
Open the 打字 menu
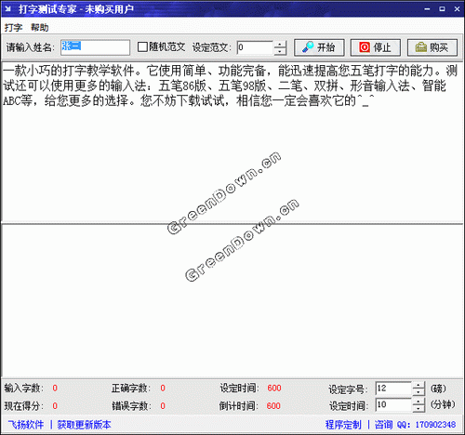(x=13, y=28)
